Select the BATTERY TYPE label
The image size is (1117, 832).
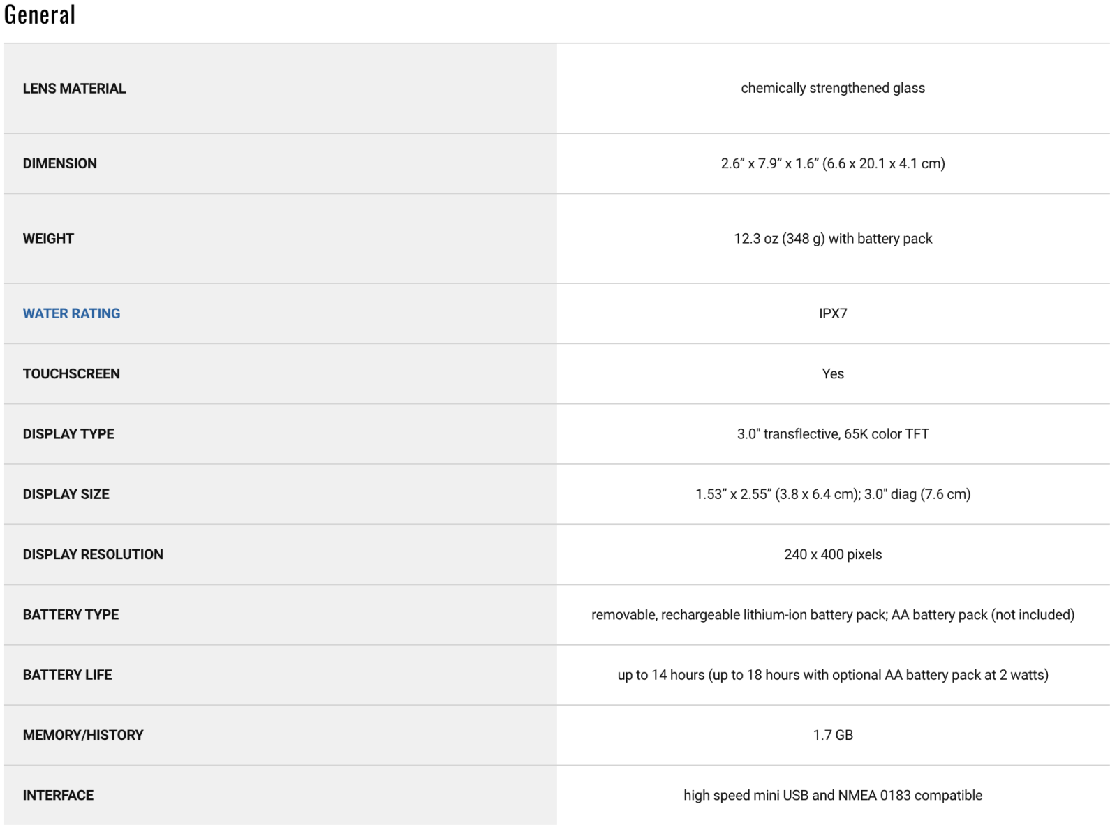(x=71, y=615)
